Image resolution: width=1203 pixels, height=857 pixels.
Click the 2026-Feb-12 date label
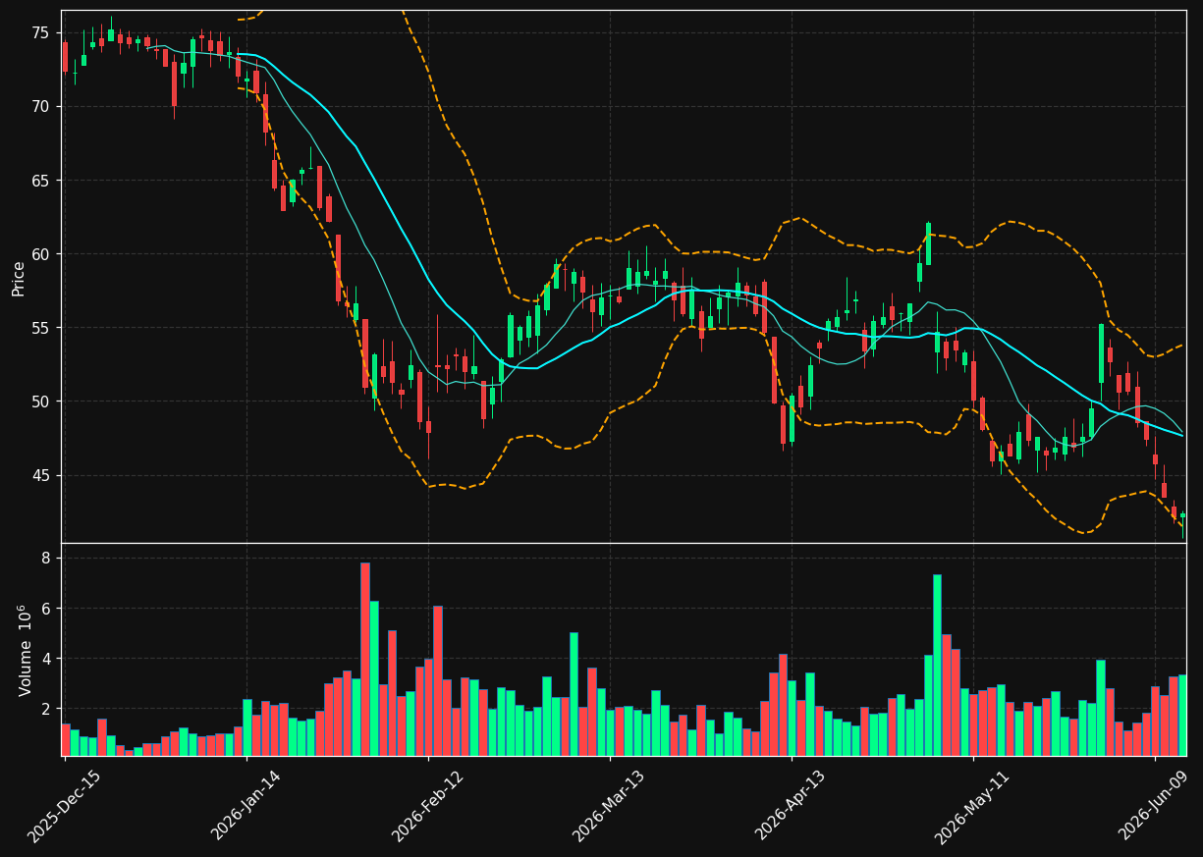coord(427,805)
